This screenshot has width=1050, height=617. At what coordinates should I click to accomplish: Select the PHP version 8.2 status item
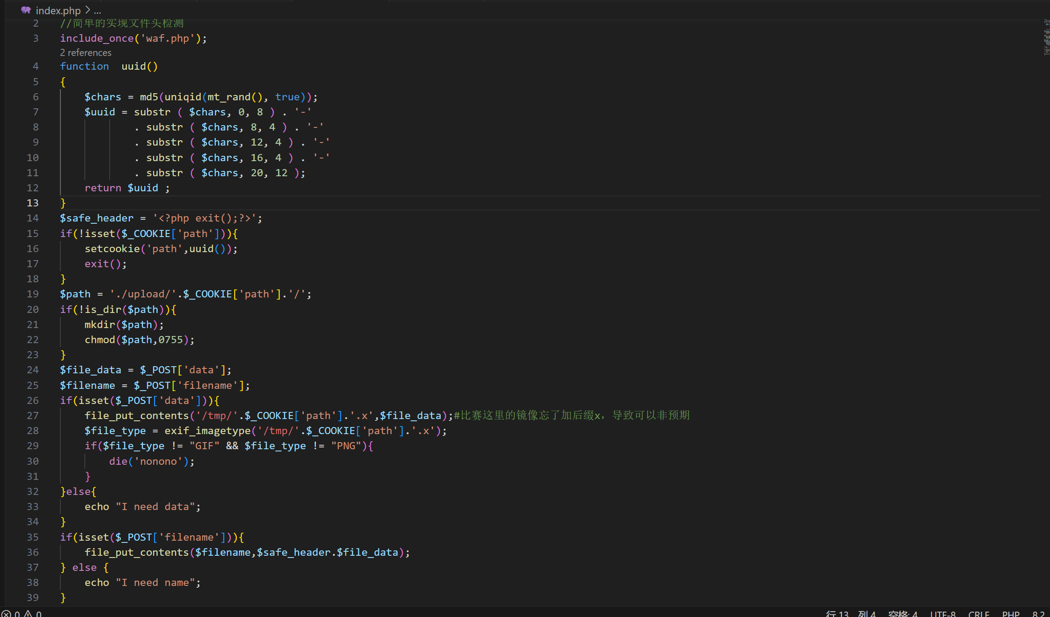1038,613
